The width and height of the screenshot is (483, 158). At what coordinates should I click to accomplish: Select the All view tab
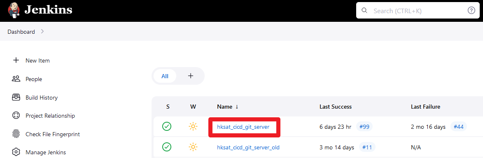(x=165, y=76)
